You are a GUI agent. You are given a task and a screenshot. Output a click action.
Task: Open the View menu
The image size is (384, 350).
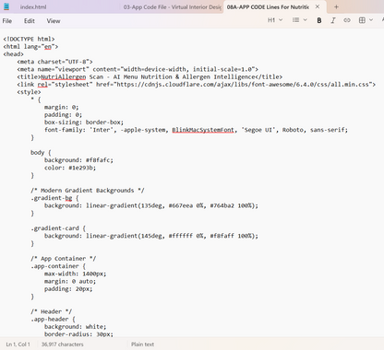point(54,21)
